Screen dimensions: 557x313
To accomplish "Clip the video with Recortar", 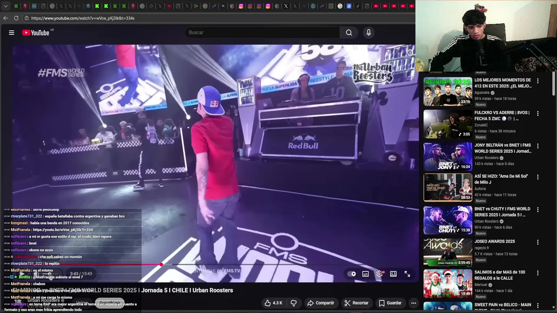I will [356, 303].
